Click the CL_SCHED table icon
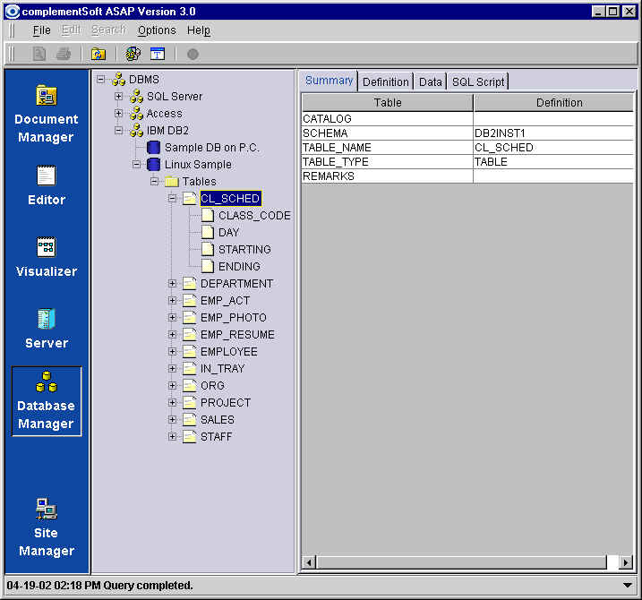642x600 pixels. click(190, 198)
